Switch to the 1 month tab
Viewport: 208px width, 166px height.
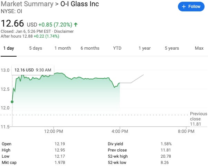point(63,48)
